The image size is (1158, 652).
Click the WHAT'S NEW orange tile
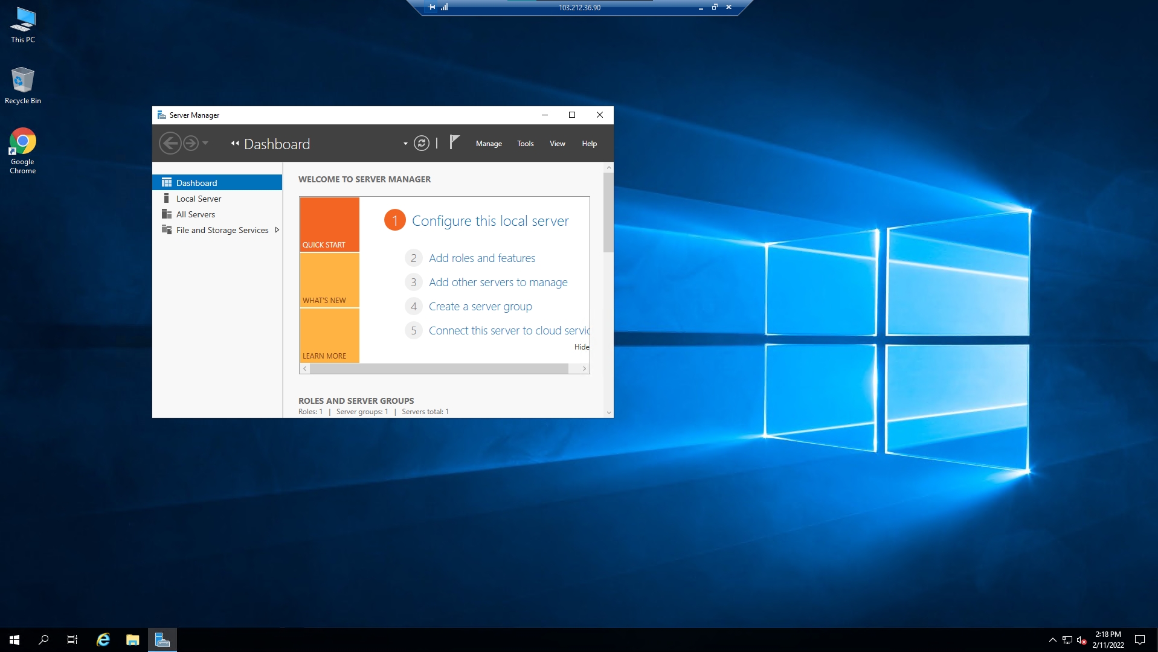[329, 281]
